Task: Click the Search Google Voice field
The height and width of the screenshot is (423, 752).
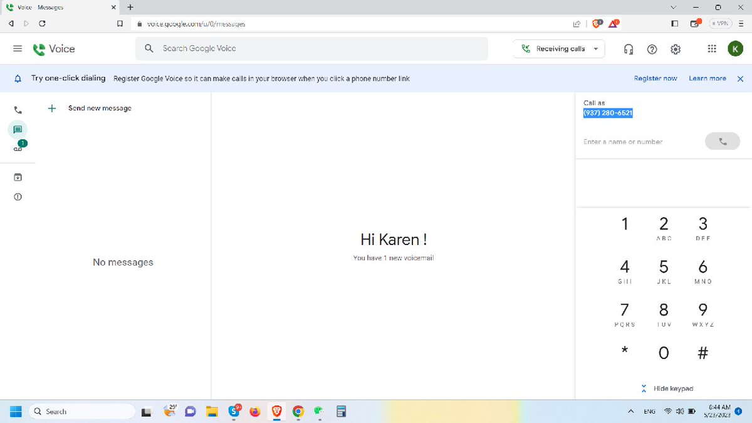Action: pyautogui.click(x=311, y=48)
